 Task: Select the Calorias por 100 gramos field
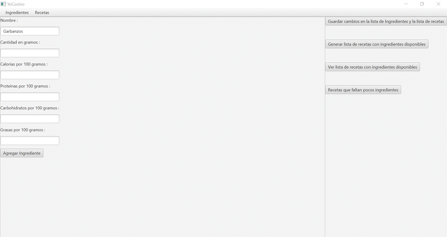point(30,75)
